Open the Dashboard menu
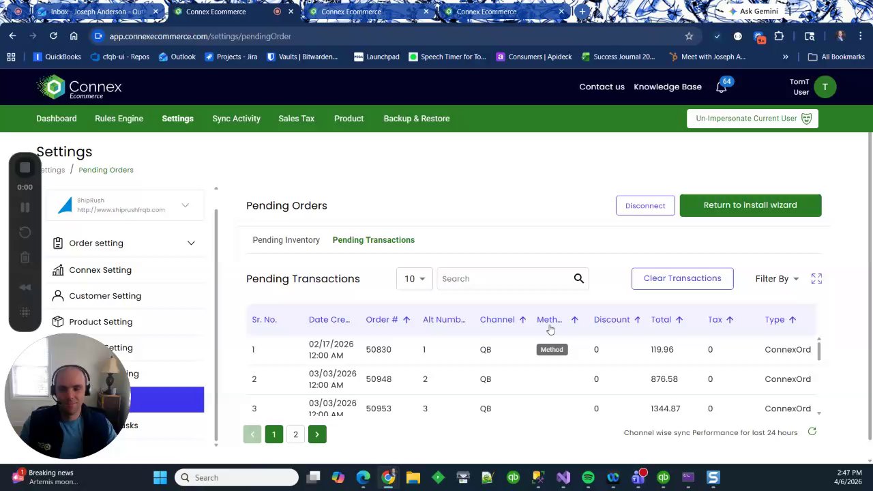The height and width of the screenshot is (491, 873). (x=57, y=119)
